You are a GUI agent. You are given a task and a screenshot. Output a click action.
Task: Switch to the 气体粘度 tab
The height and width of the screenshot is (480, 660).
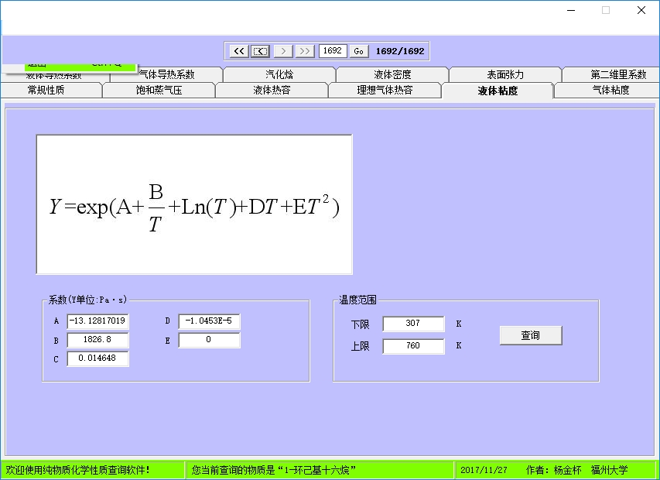pyautogui.click(x=607, y=90)
